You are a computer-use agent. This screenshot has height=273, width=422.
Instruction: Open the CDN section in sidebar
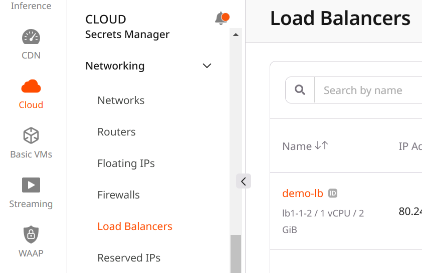[x=31, y=44]
